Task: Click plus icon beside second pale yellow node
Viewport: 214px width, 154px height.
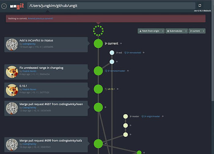Action: [131, 125]
